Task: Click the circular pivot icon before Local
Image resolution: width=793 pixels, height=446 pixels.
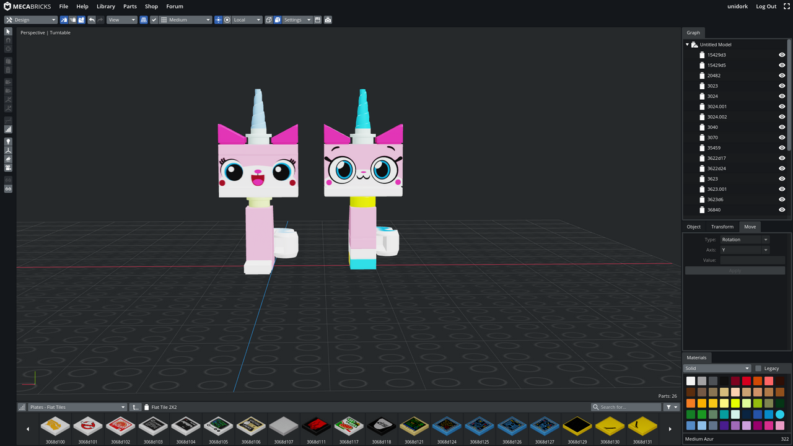Action: coord(227,20)
